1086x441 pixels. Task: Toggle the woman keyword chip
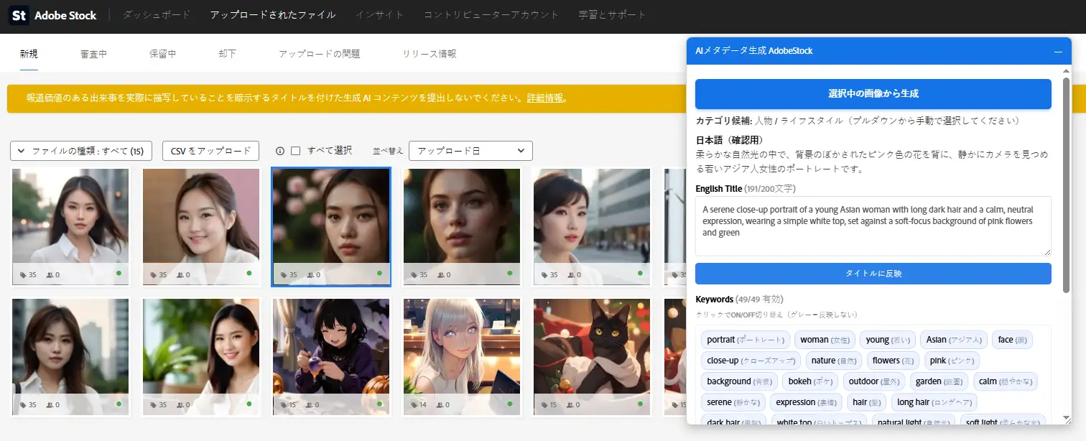tap(824, 340)
